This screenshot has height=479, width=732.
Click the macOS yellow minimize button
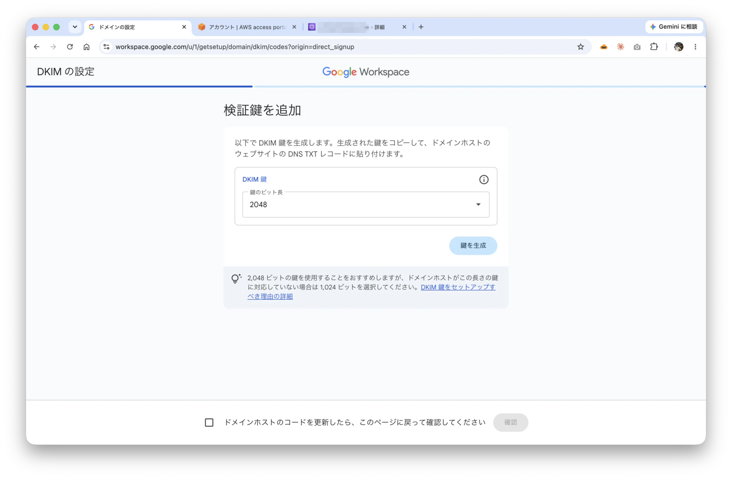pyautogui.click(x=46, y=27)
